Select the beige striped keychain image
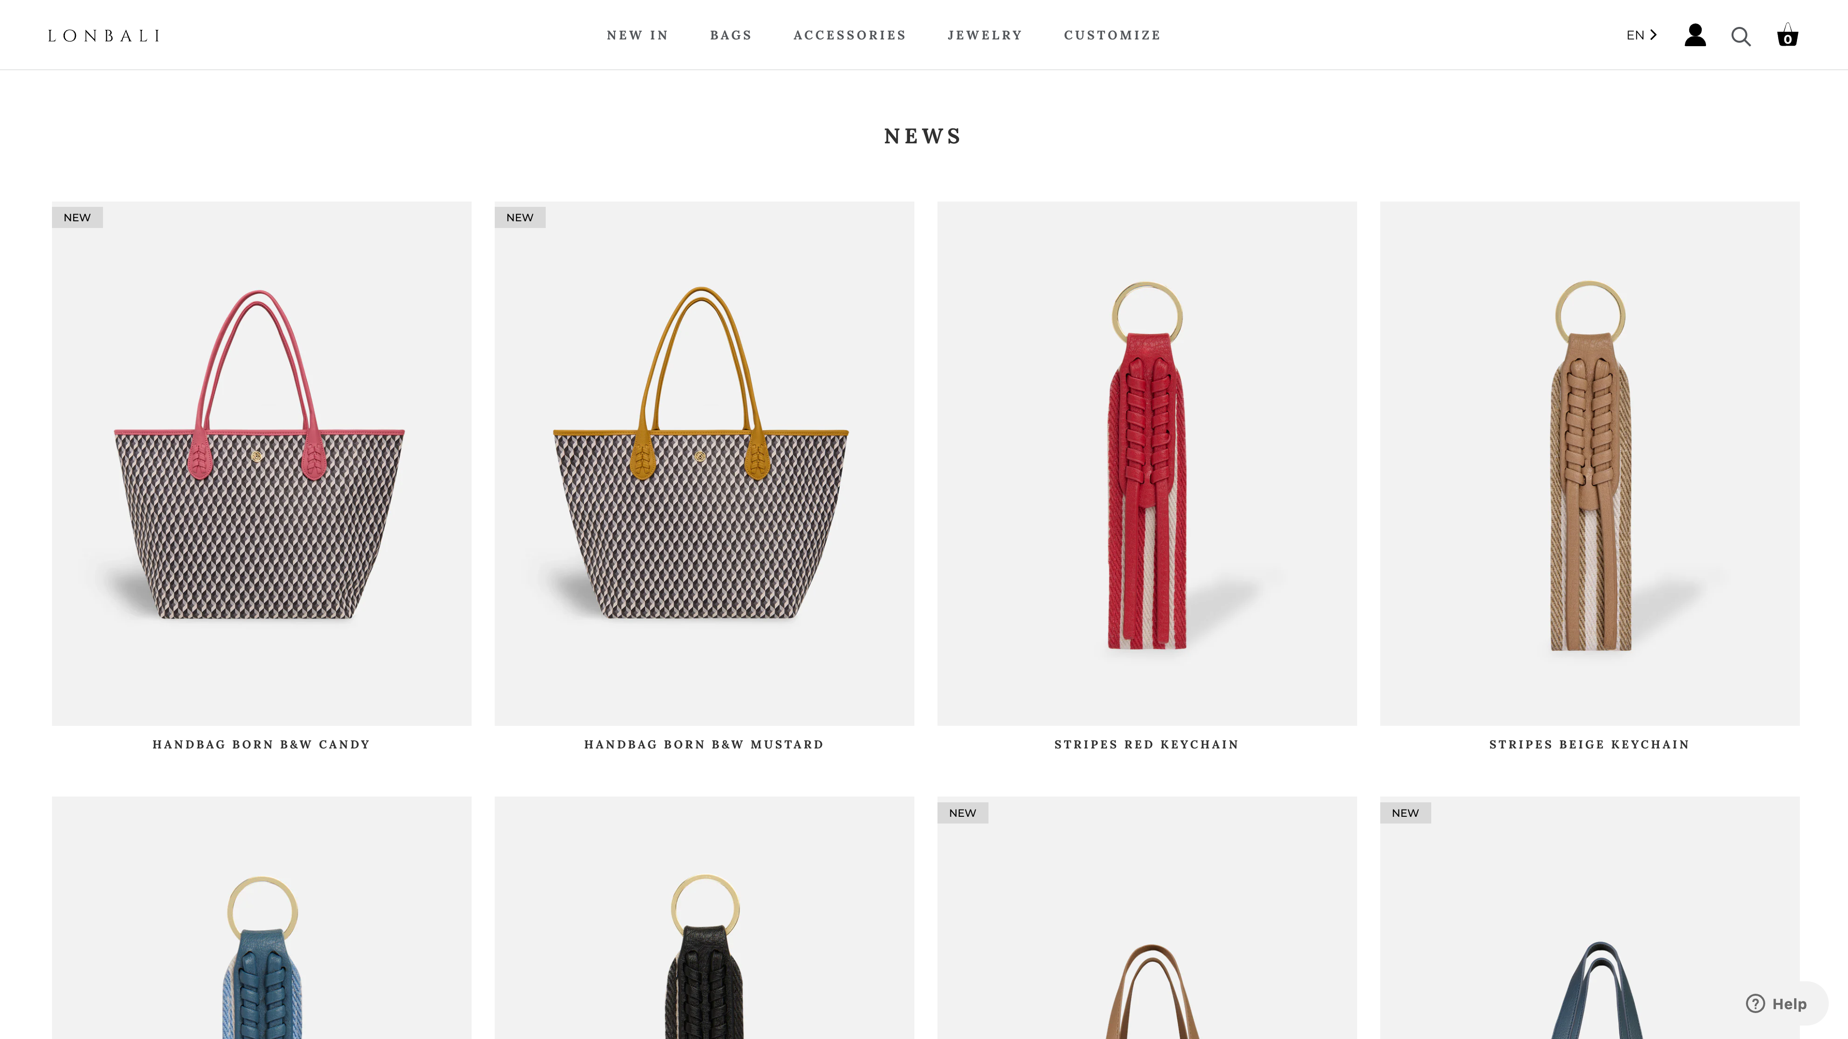The width and height of the screenshot is (1848, 1039). click(1589, 463)
